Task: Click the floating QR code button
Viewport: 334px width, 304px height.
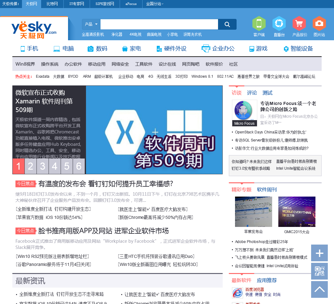Action: click(x=319, y=271)
